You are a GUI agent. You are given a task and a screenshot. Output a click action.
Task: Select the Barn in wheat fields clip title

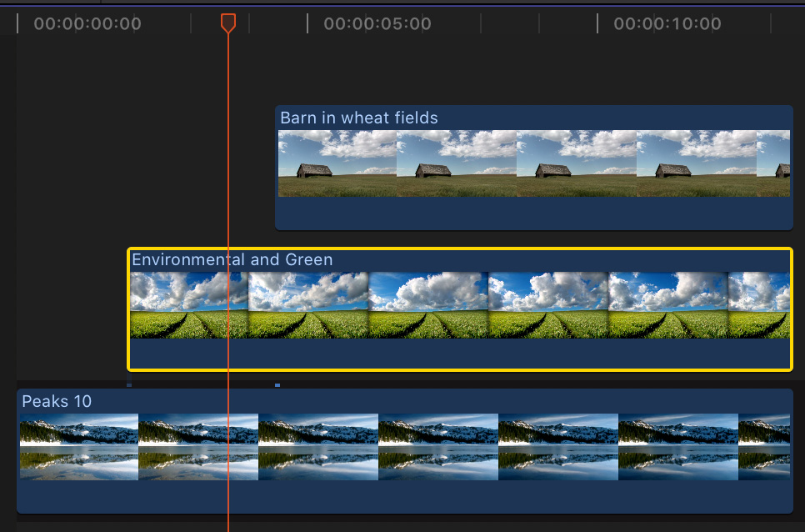(x=358, y=118)
